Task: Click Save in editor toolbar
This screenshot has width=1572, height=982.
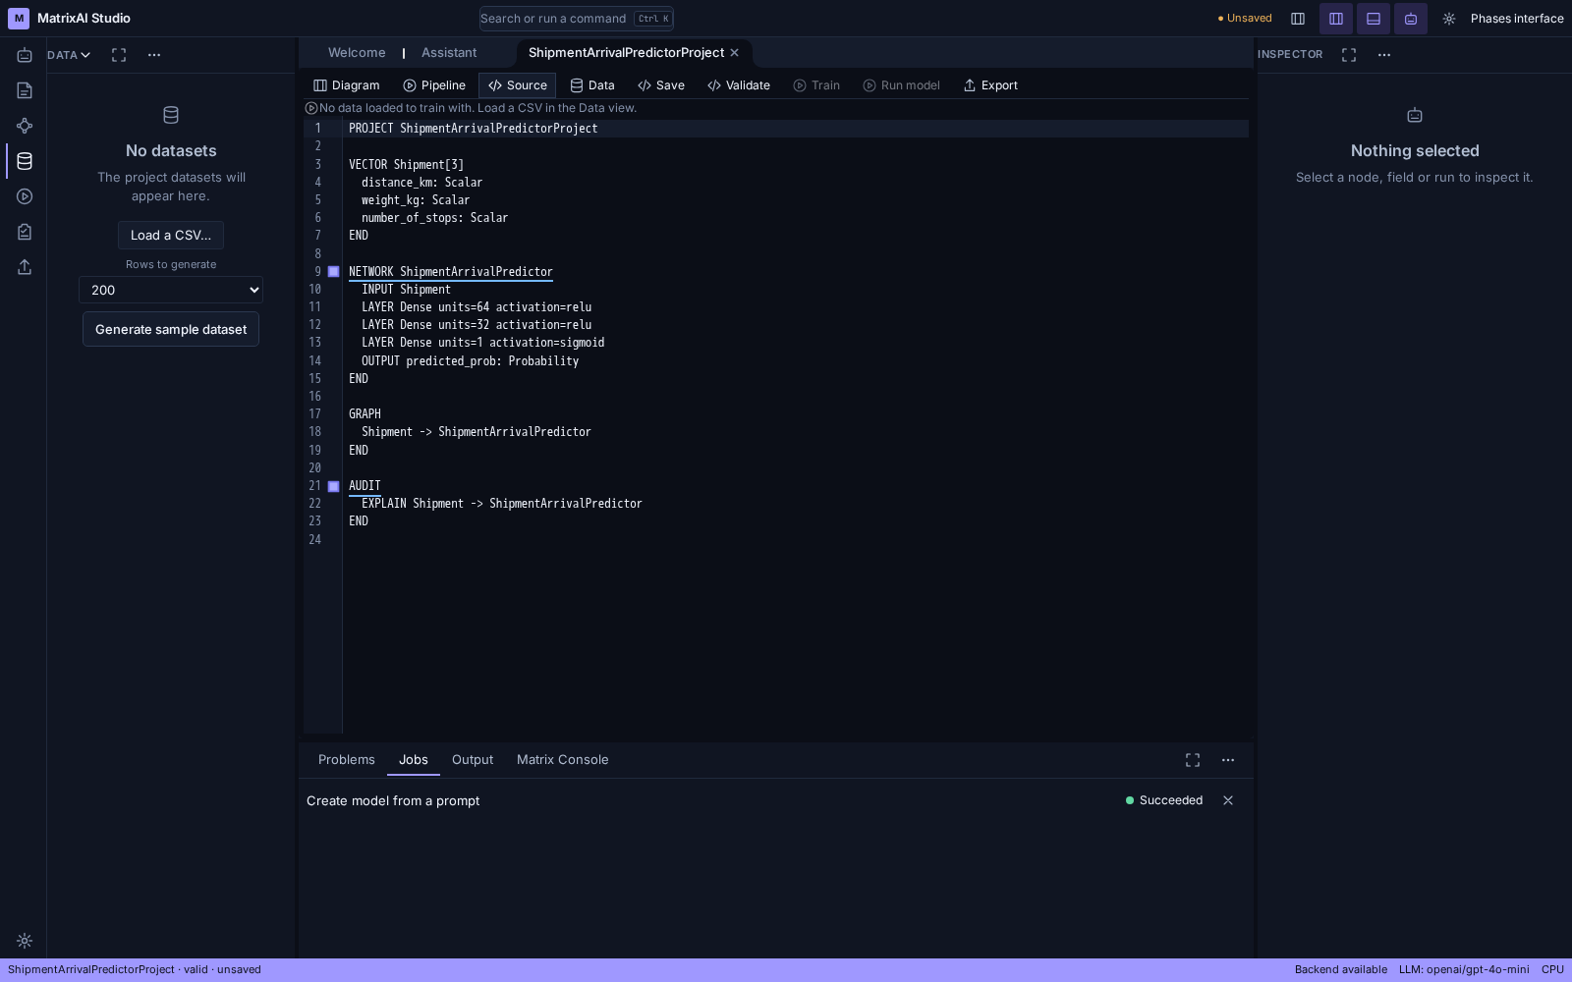Action: pos(661,85)
